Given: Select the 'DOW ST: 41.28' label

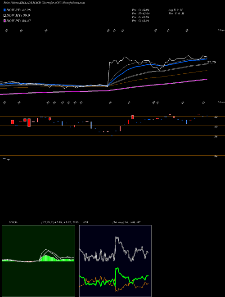Looking at the screenshot, I should pyautogui.click(x=18, y=10).
